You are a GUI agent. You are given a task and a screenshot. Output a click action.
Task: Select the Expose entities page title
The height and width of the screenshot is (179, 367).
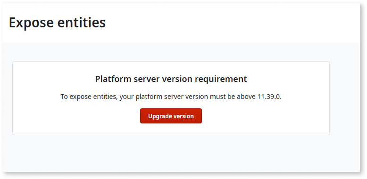[58, 23]
